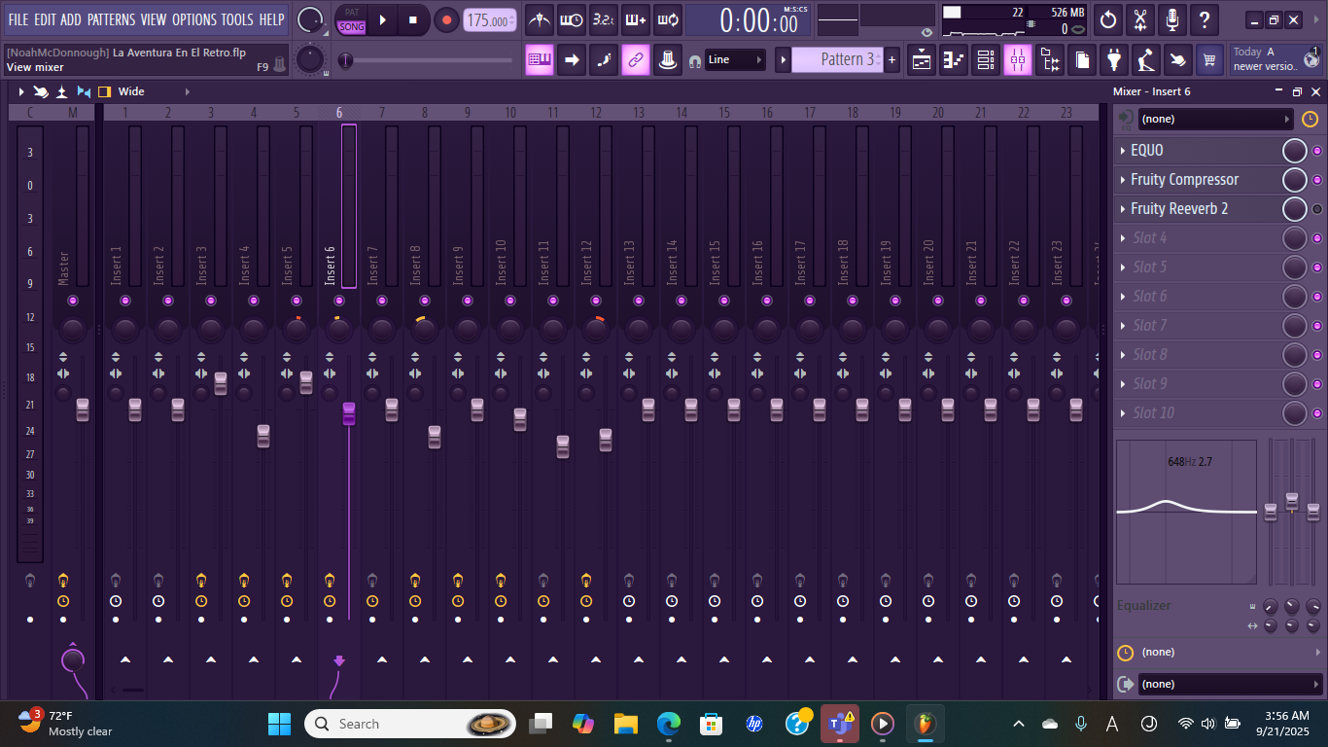Click the top hat stamp icon
The image size is (1328, 747).
(x=667, y=59)
